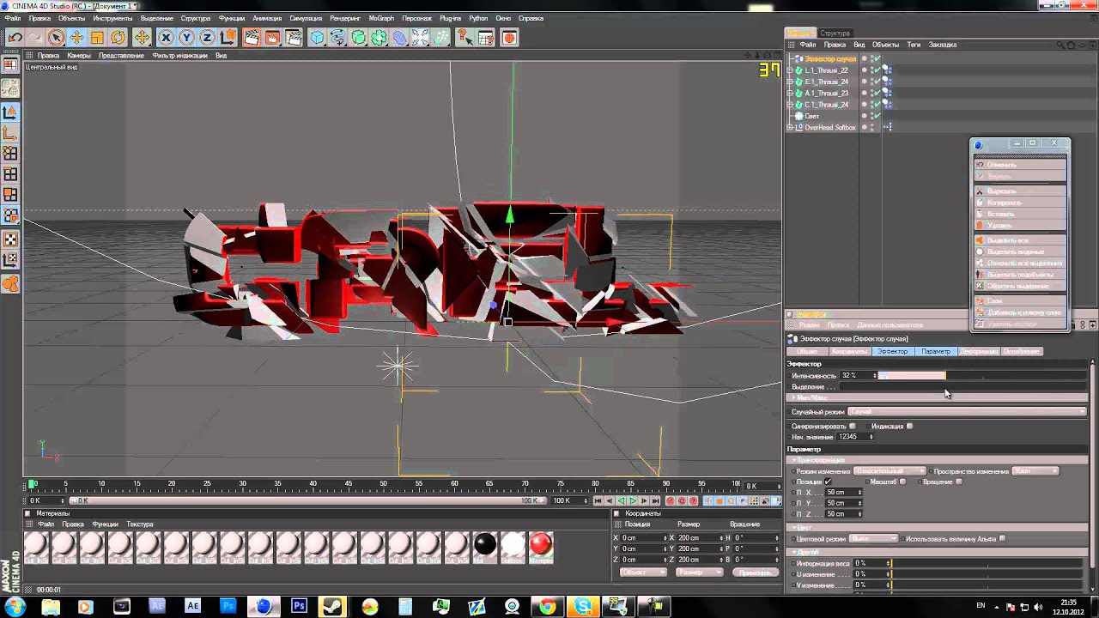Switch to the Структура tab
The image size is (1099, 618).
click(835, 33)
